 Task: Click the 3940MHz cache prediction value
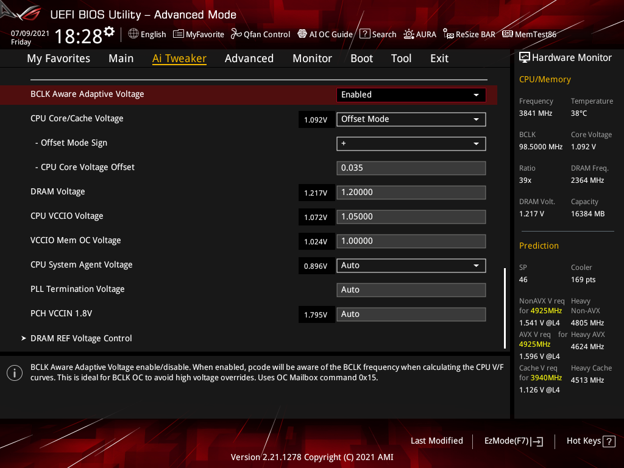(546, 378)
